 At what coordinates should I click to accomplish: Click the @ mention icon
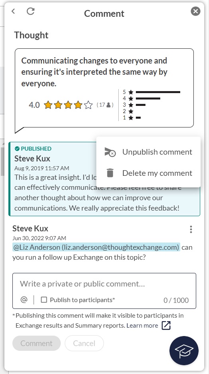24,300
